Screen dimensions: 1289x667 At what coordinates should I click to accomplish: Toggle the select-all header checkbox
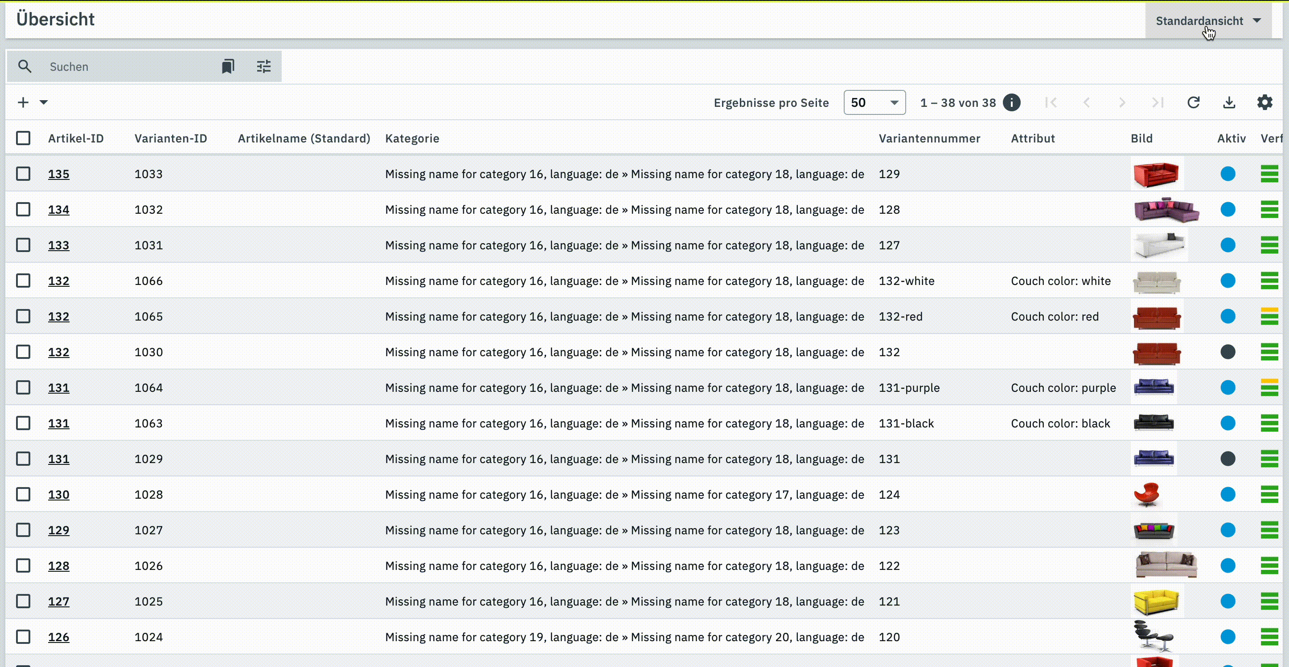click(23, 138)
